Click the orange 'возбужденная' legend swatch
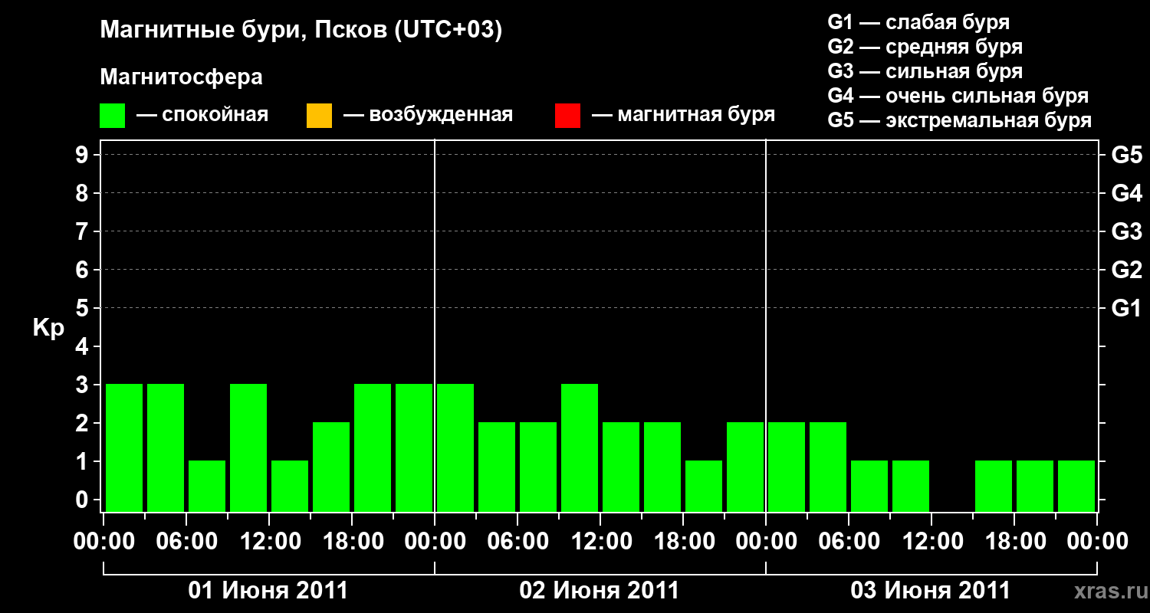The height and width of the screenshot is (613, 1150). click(319, 116)
